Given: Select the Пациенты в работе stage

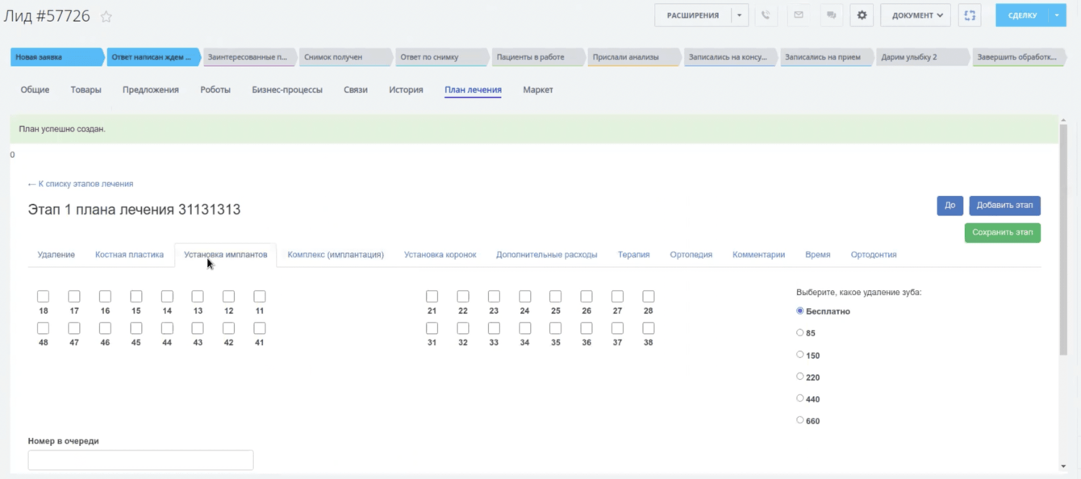Looking at the screenshot, I should pos(537,57).
